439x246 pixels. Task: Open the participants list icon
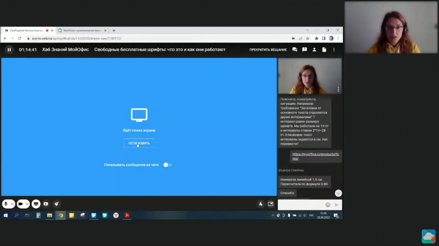pos(314,50)
